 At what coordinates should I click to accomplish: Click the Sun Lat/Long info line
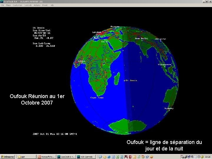coord(42,43)
